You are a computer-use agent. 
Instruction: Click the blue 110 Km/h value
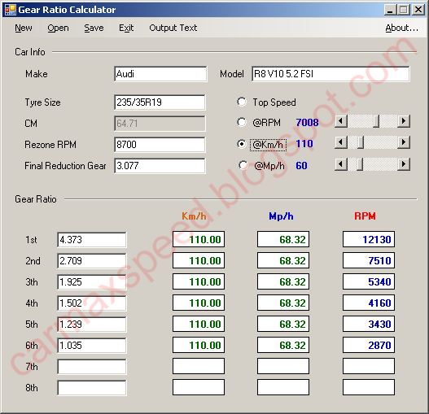[304, 144]
